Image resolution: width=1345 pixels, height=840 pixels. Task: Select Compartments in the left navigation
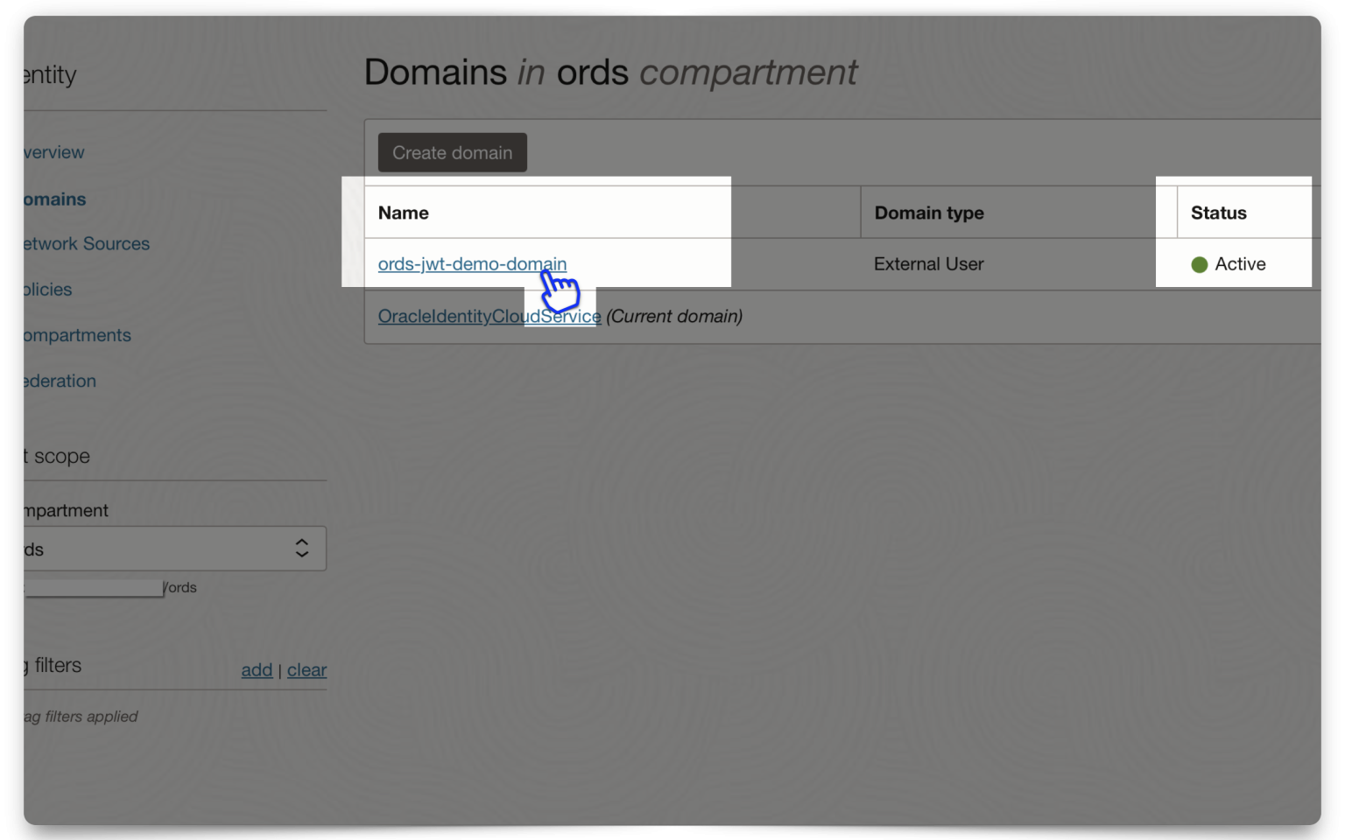click(x=77, y=335)
